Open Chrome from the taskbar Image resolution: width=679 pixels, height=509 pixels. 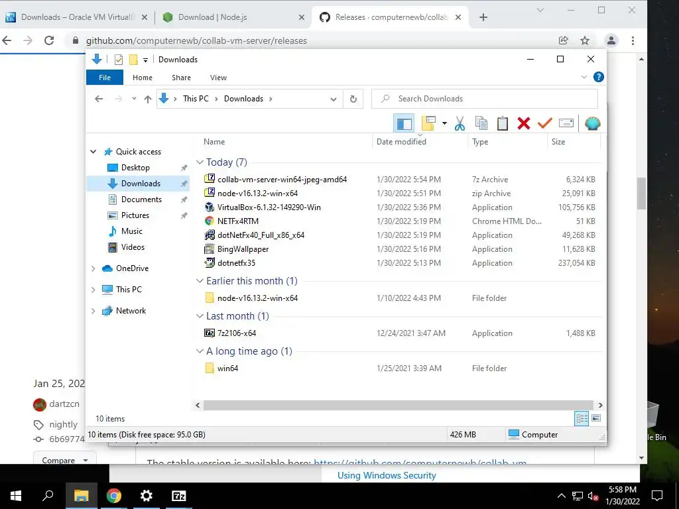(114, 496)
